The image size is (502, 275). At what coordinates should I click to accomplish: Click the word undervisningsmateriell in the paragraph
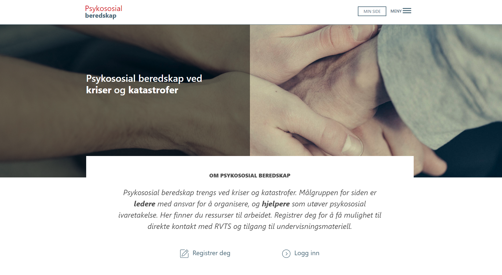pyautogui.click(x=314, y=226)
